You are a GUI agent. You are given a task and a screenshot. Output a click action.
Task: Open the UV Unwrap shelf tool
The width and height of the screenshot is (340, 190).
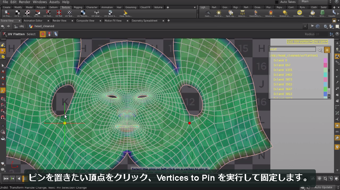pos(96,14)
